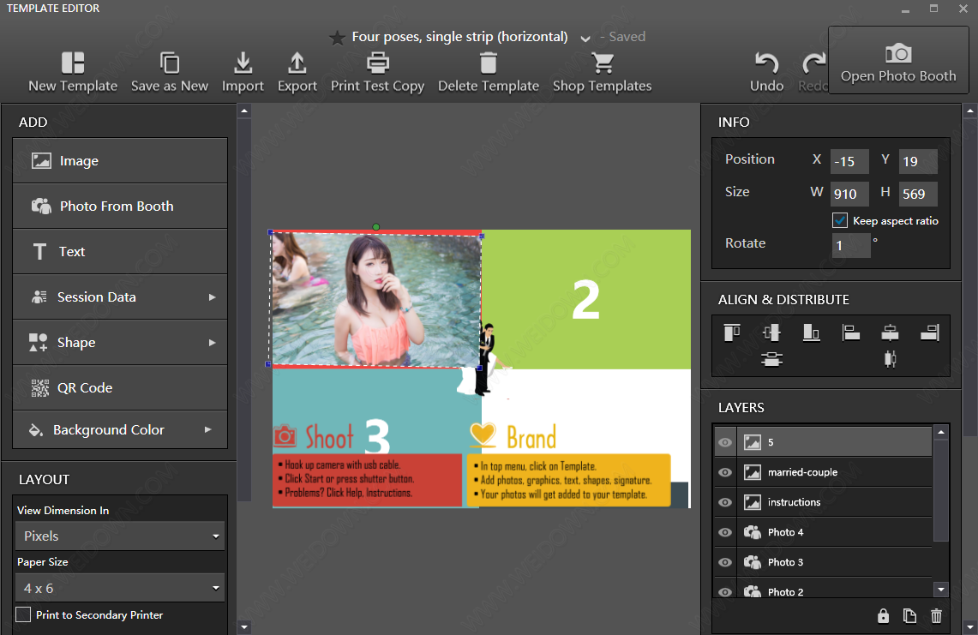The height and width of the screenshot is (635, 978).
Task: Hide layer 5 using its eye icon
Action: 725,442
